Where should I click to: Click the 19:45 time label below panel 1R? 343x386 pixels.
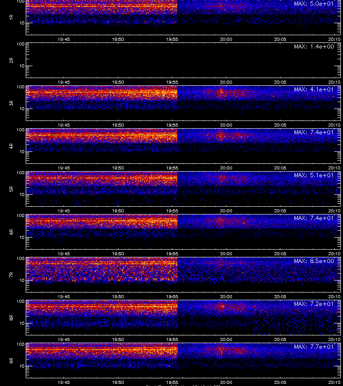tap(64, 39)
